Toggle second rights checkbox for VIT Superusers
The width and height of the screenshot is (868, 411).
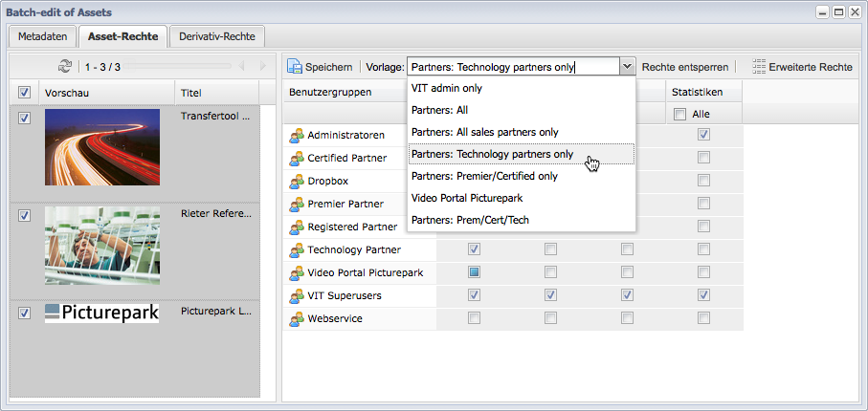click(x=550, y=295)
